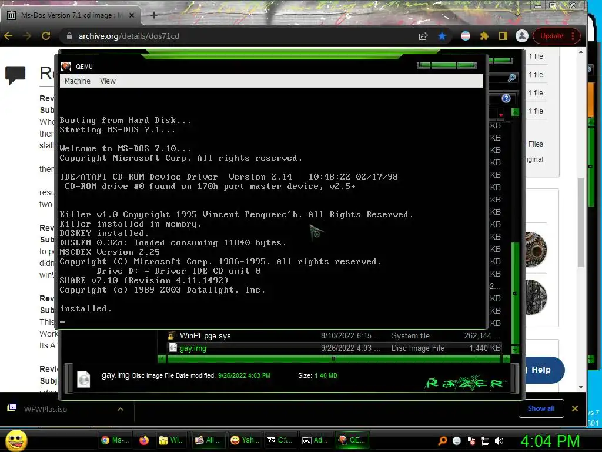Click the QEMU title bar icon

pos(66,67)
